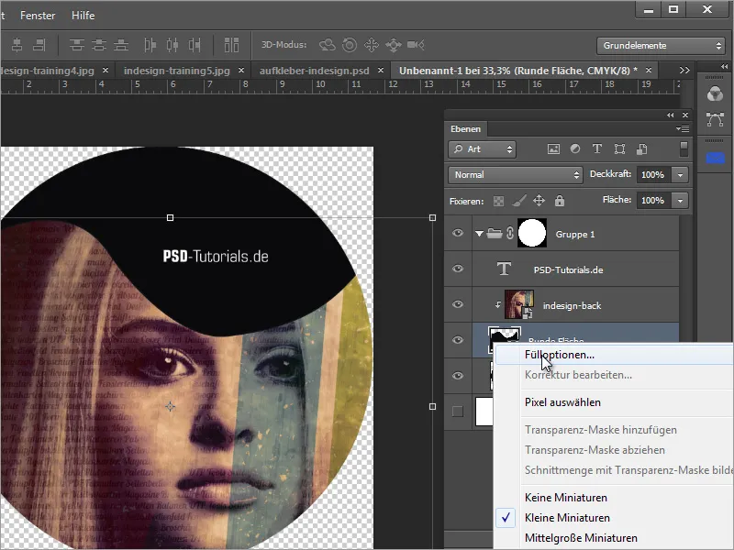Image resolution: width=734 pixels, height=550 pixels.
Task: Filter layers by adjustment layers icon
Action: pyautogui.click(x=575, y=148)
